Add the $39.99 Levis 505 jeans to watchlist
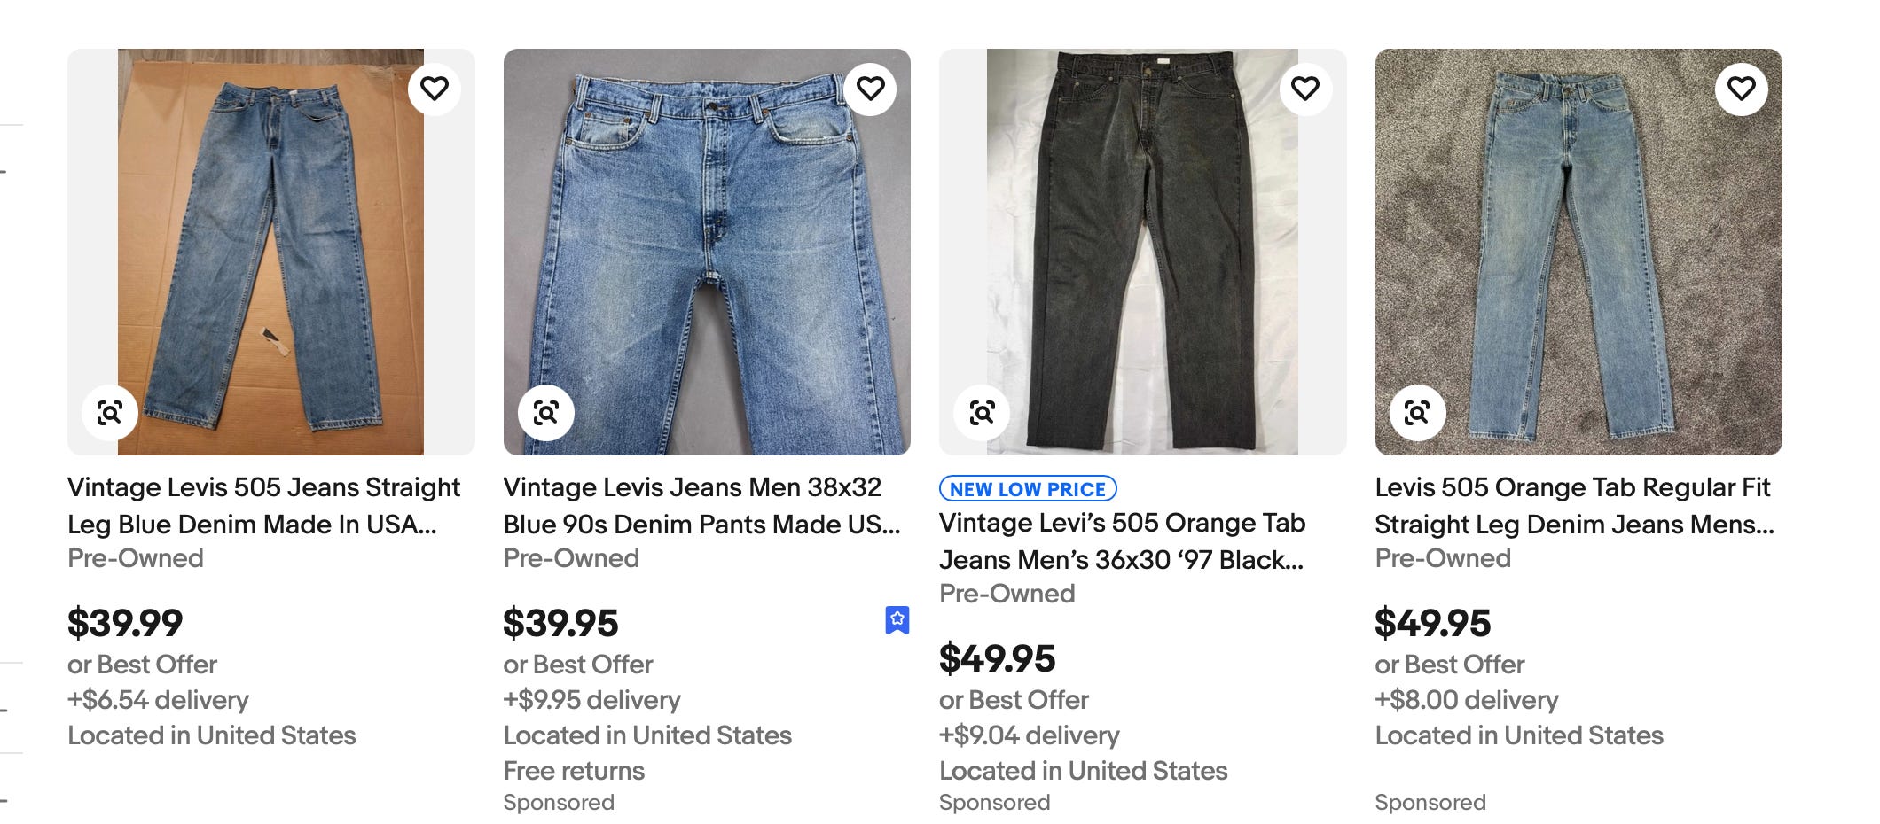The image size is (1880, 824). [435, 89]
